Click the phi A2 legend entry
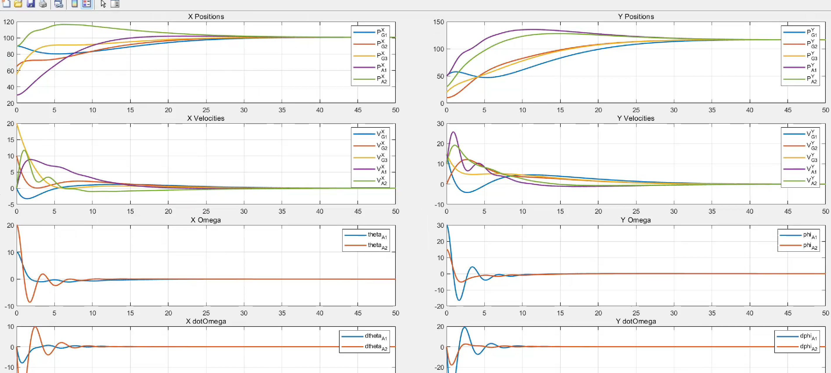The image size is (831, 373). coord(810,245)
